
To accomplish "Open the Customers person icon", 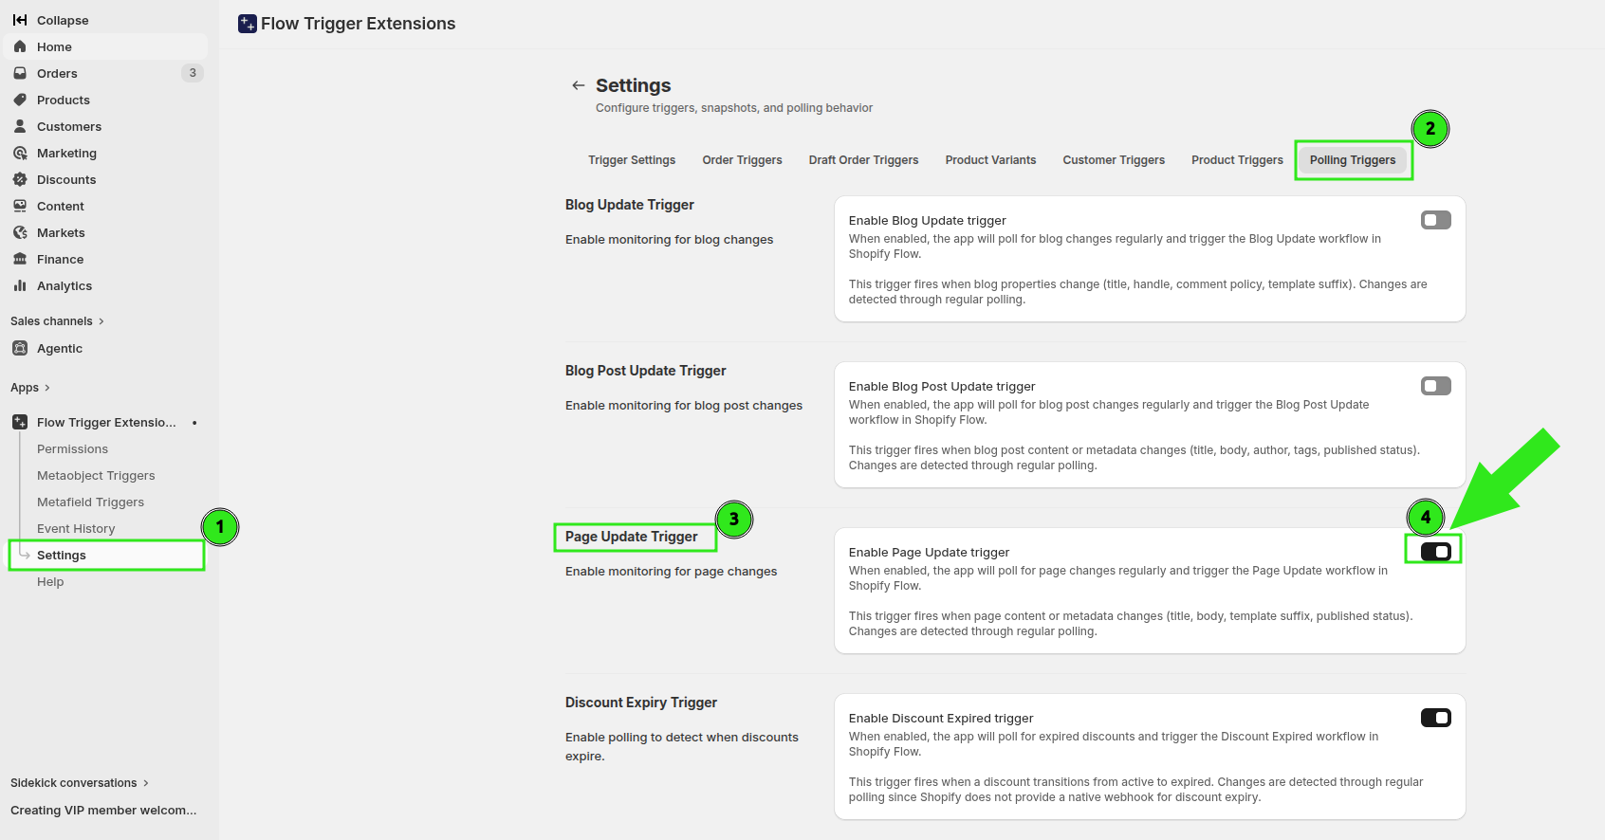I will pyautogui.click(x=20, y=126).
